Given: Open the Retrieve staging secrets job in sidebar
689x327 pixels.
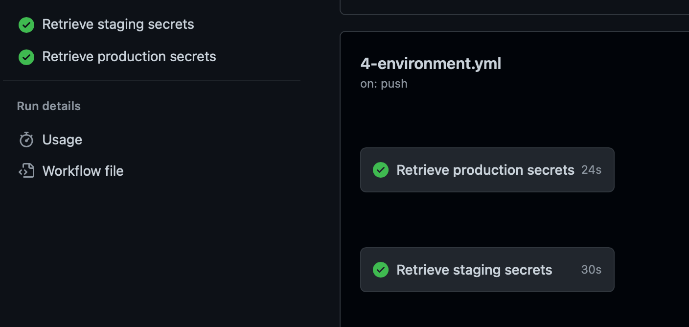Looking at the screenshot, I should point(118,24).
